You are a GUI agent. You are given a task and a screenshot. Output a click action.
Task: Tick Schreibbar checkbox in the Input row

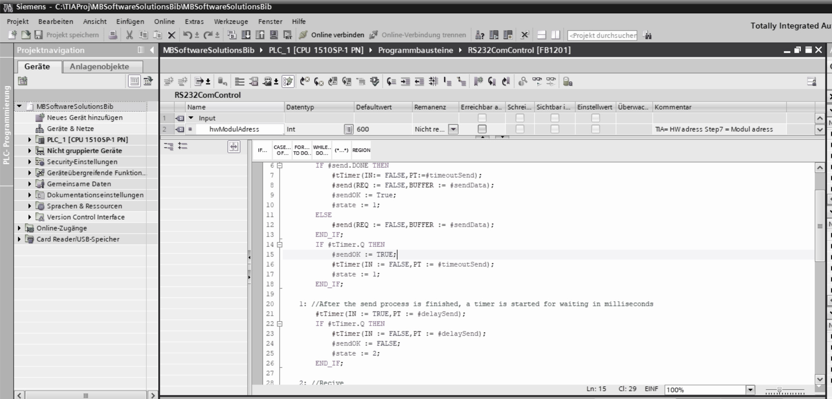point(520,118)
